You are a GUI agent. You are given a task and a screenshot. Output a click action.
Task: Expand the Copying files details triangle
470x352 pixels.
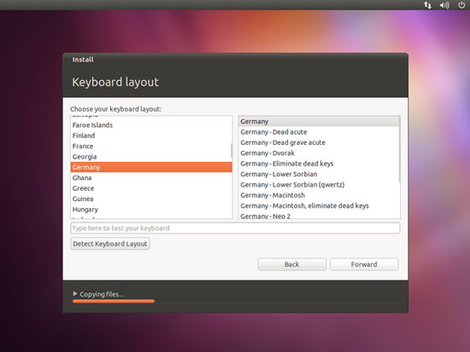(x=75, y=294)
